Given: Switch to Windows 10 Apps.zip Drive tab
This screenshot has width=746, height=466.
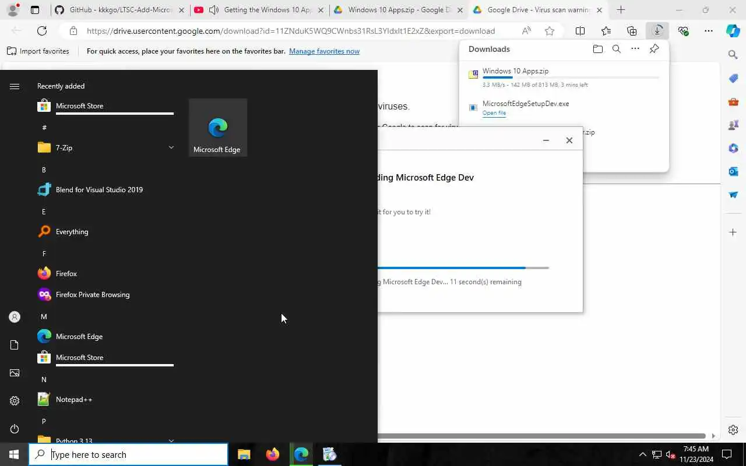Looking at the screenshot, I should click(x=399, y=10).
